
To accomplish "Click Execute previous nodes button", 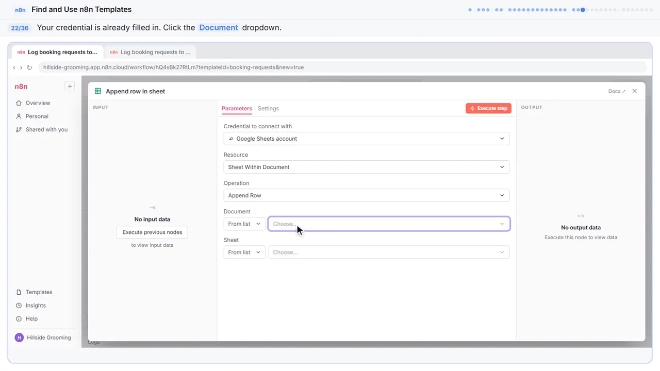I will coord(152,232).
